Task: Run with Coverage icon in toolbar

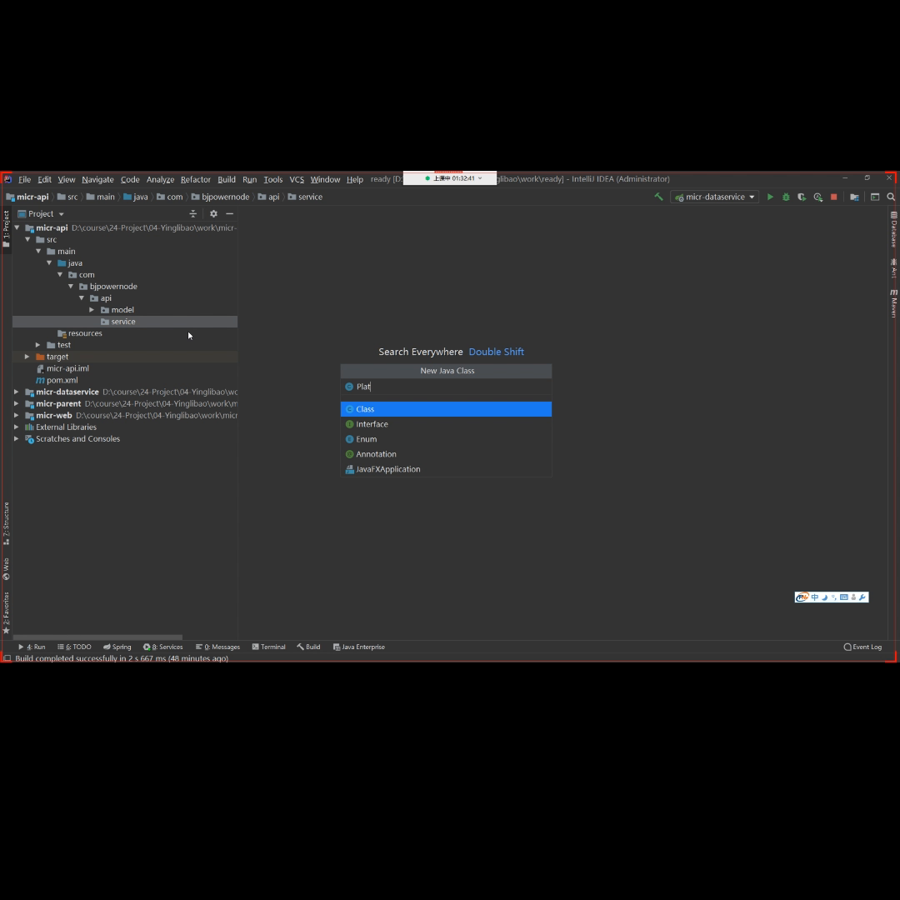Action: click(x=802, y=197)
